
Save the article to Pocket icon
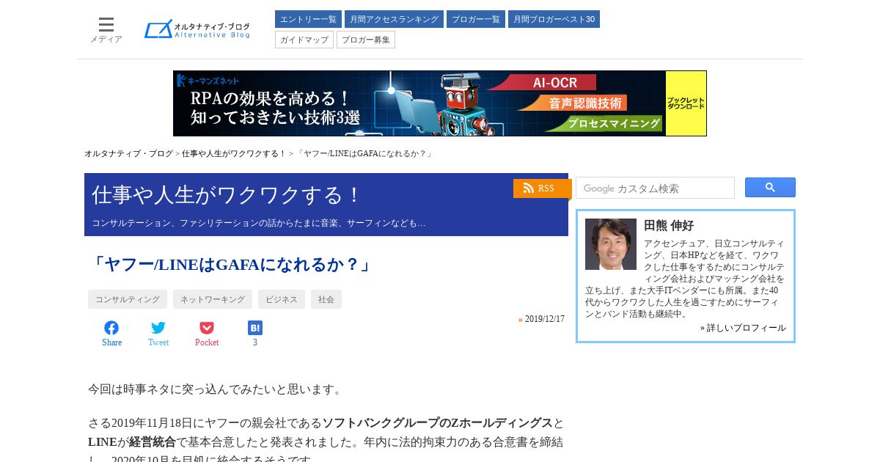tap(207, 328)
